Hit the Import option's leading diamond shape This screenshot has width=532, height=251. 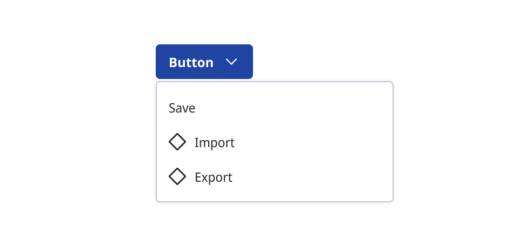pyautogui.click(x=177, y=142)
